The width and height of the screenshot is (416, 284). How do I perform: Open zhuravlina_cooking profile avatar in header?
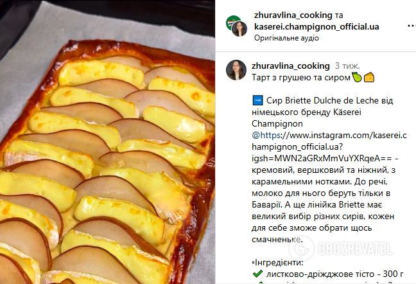click(x=239, y=29)
